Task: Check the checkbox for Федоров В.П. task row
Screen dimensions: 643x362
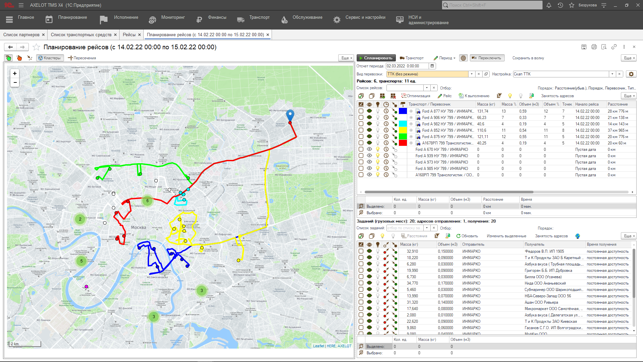Action: pos(361,251)
